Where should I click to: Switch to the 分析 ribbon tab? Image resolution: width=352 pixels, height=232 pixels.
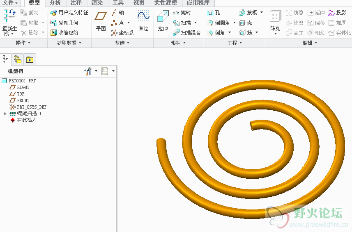click(55, 3)
